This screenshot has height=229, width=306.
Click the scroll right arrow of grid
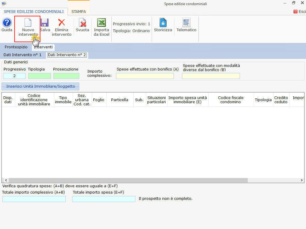point(302,180)
